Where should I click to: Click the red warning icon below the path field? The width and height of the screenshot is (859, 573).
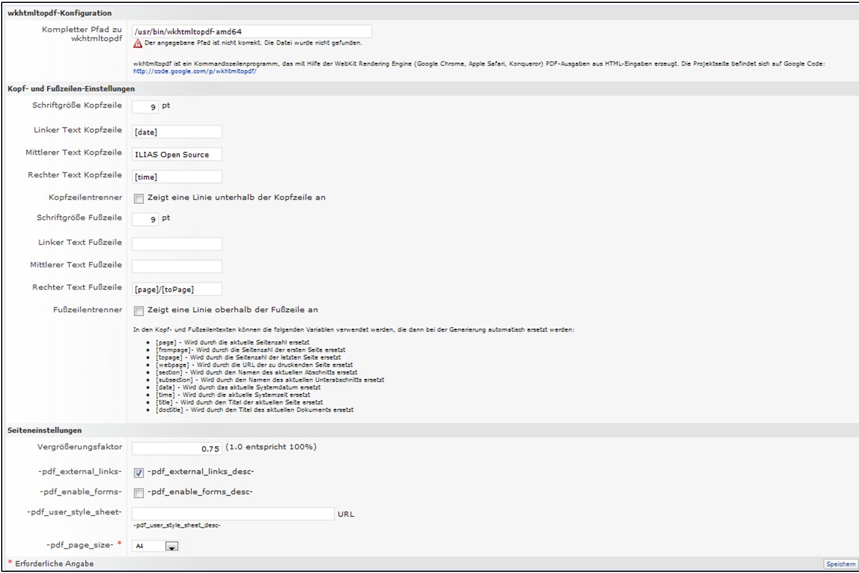[137, 44]
